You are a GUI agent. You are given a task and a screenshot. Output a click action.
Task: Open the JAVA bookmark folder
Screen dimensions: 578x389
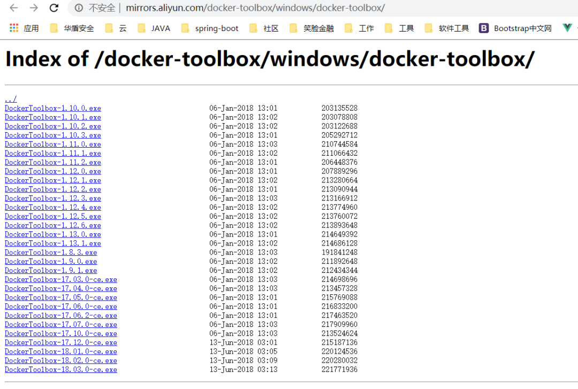[154, 28]
